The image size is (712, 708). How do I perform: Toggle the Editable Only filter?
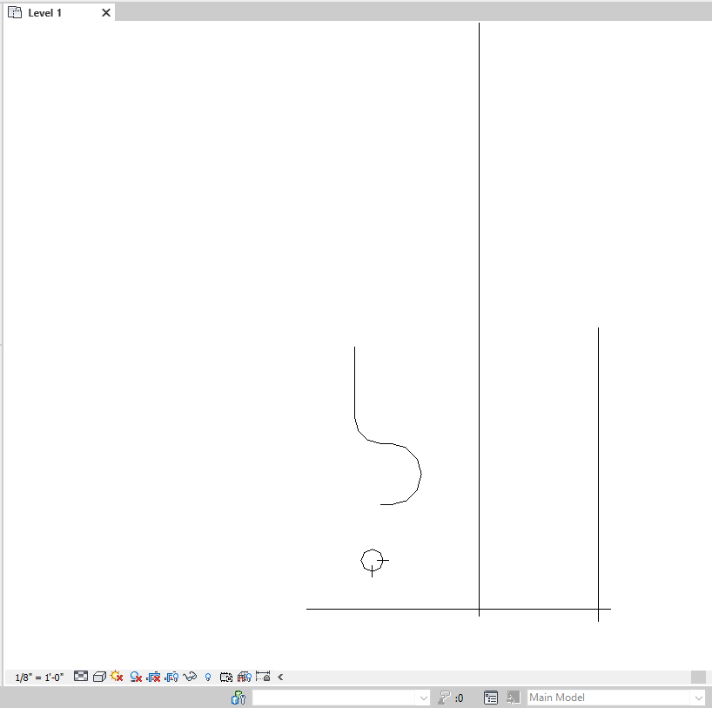coord(490,698)
